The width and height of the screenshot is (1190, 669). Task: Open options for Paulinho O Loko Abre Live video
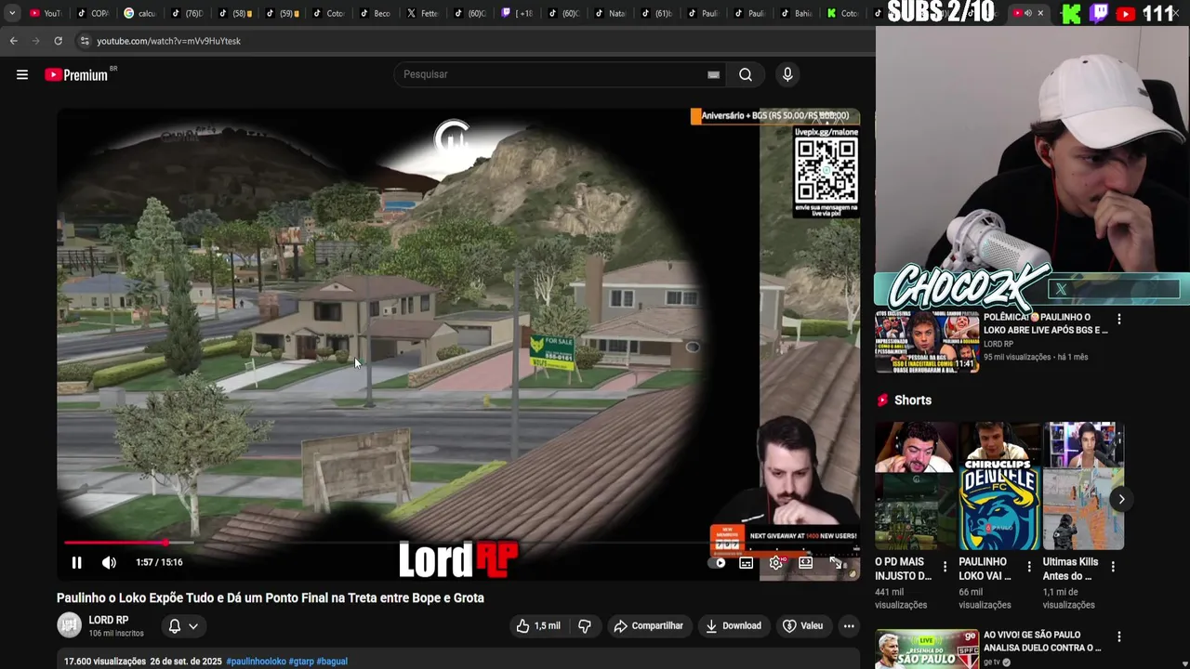pyautogui.click(x=1119, y=319)
